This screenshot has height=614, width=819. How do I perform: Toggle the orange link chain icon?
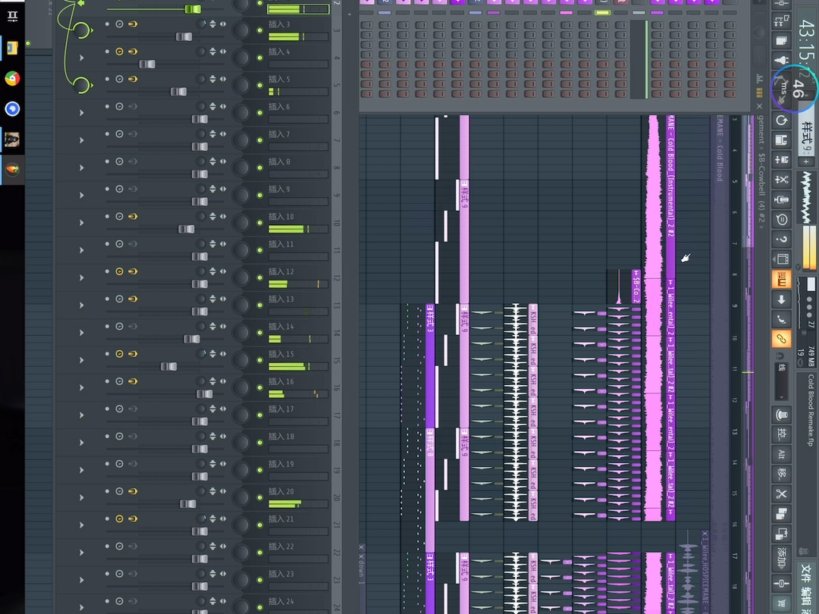point(781,339)
